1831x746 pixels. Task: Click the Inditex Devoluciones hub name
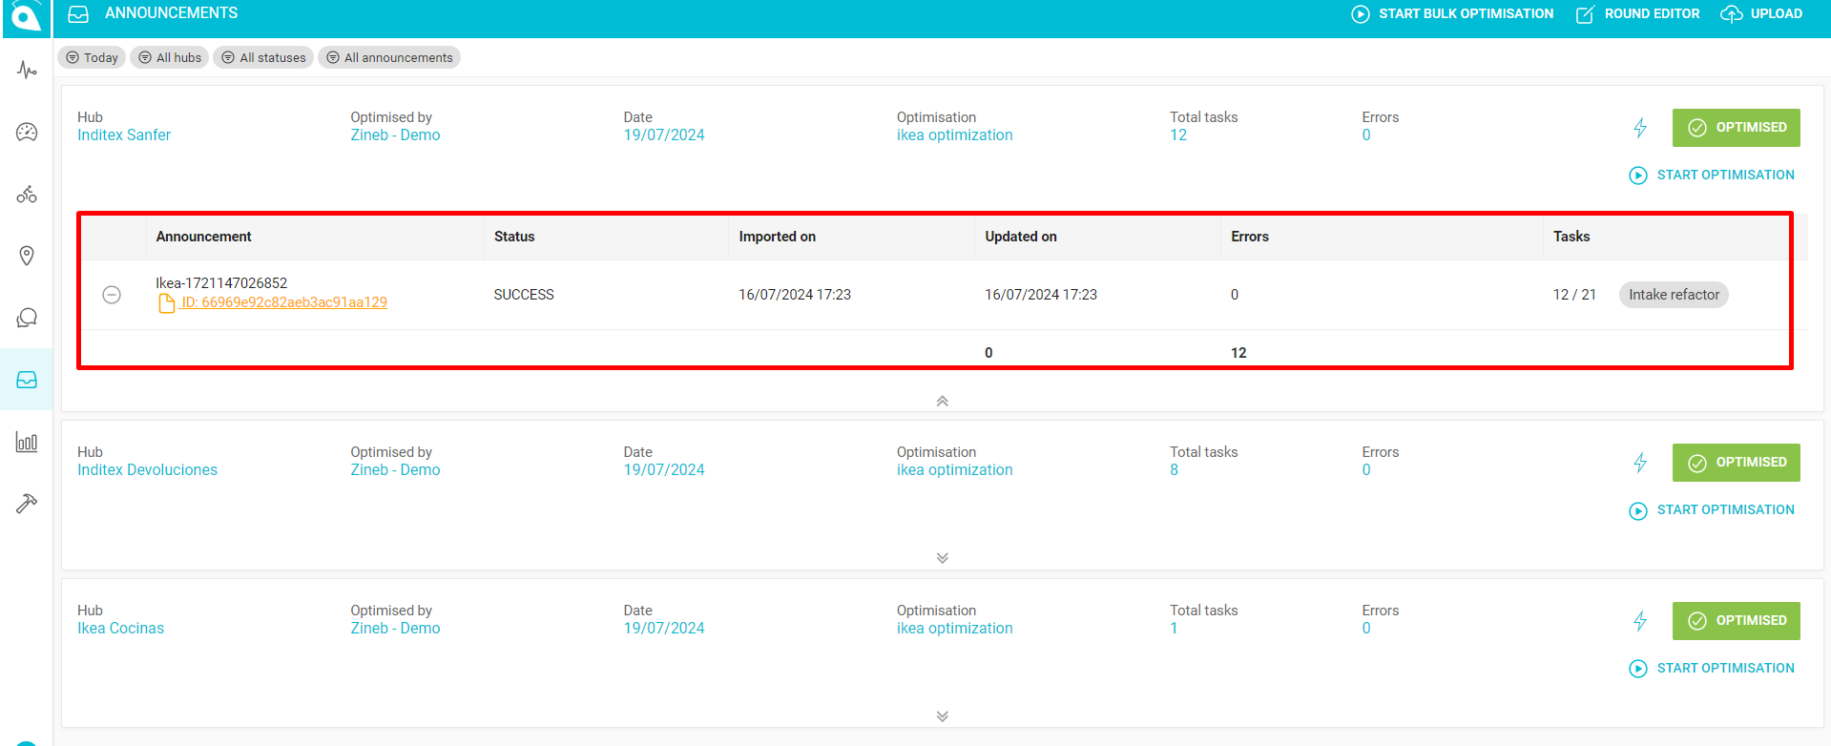pos(147,470)
